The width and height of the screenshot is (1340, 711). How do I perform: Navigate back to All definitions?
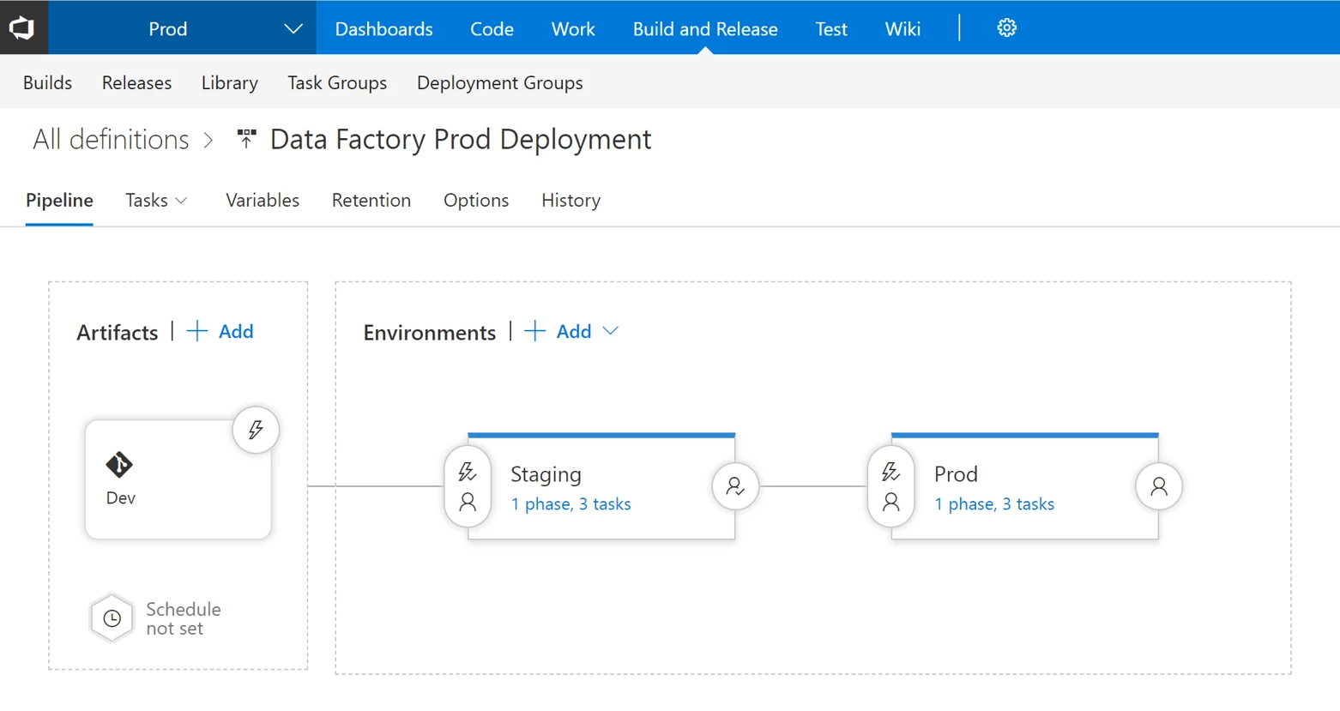click(111, 139)
